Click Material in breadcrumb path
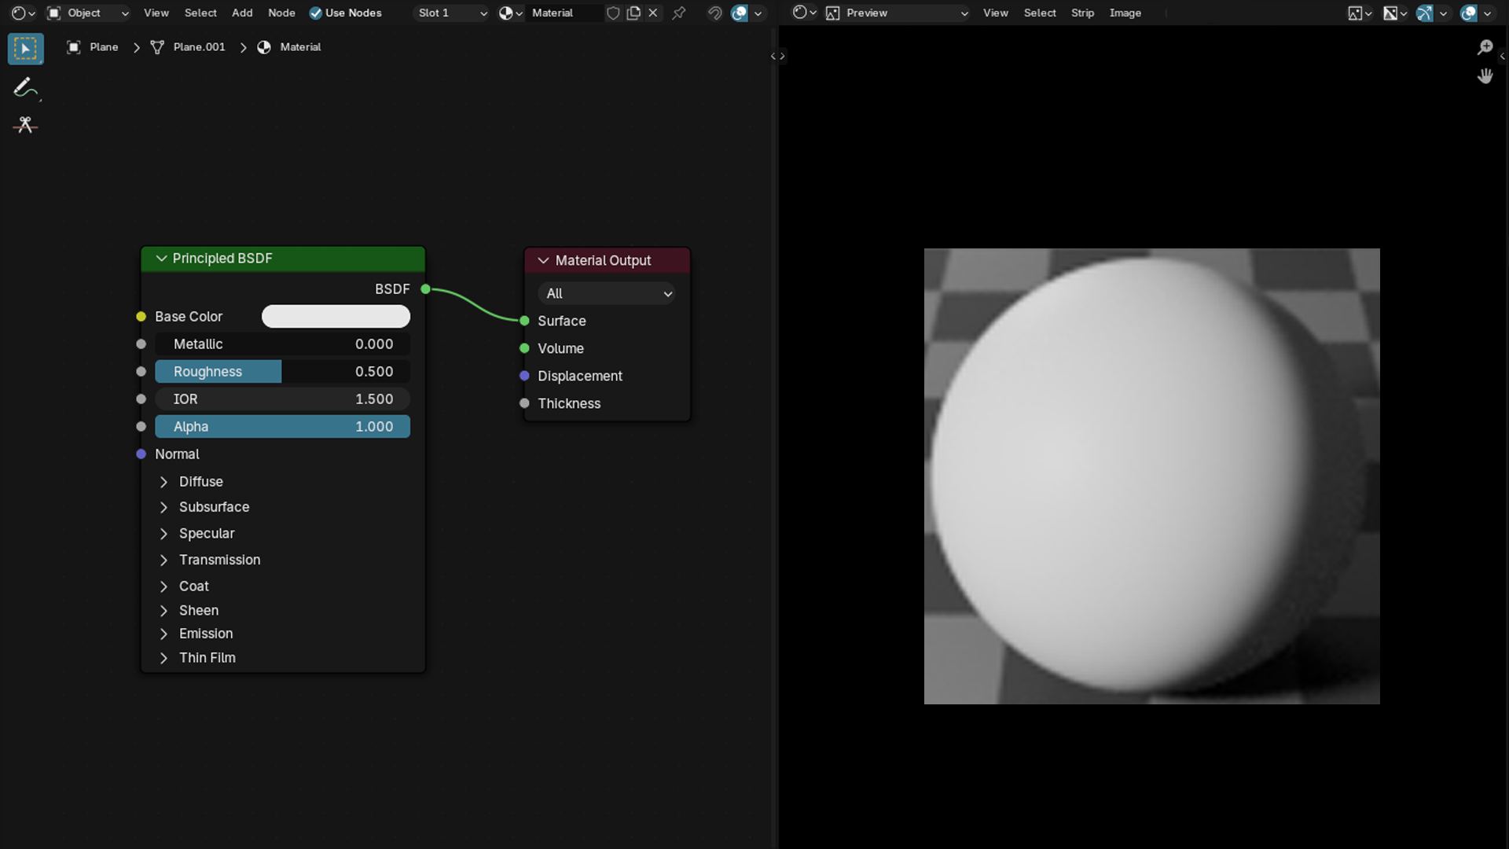The width and height of the screenshot is (1509, 849). (x=289, y=47)
